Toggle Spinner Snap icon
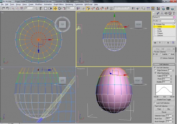This screenshot has width=177, height=124. tap(106, 9)
